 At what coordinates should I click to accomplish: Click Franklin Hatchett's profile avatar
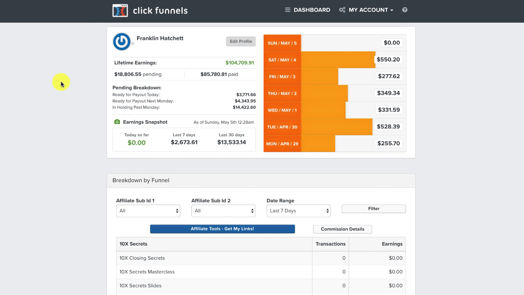tap(122, 42)
